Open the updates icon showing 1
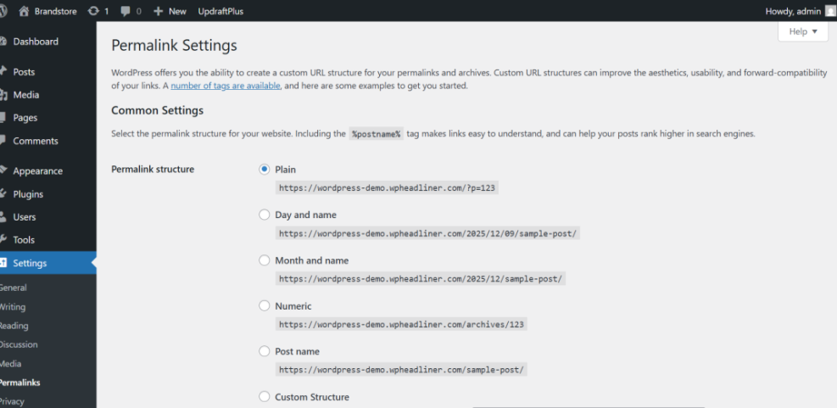837x408 pixels. pyautogui.click(x=93, y=11)
